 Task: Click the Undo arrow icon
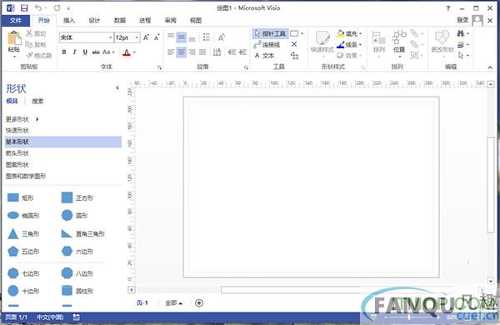click(38, 8)
